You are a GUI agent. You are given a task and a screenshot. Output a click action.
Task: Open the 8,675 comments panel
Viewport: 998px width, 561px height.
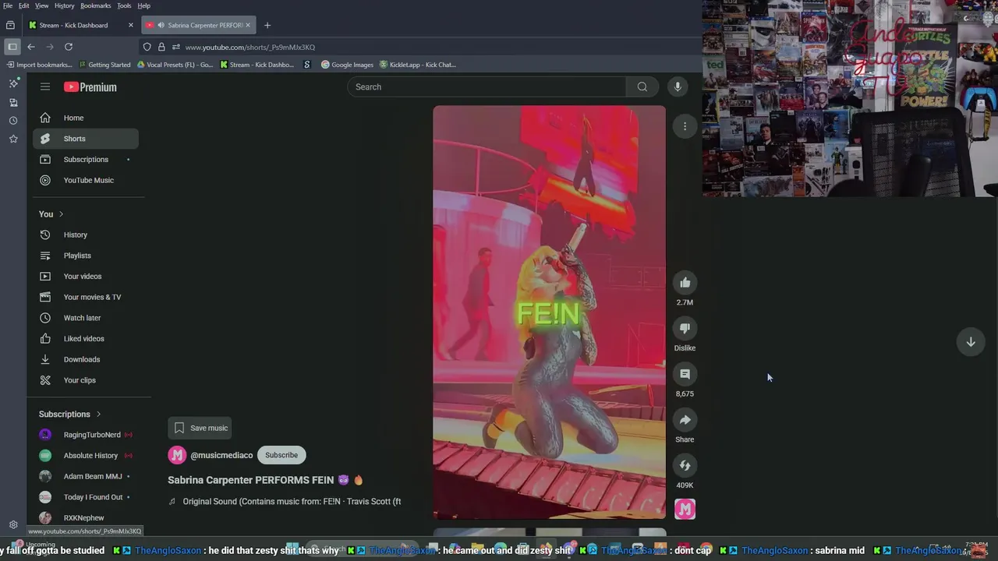(x=685, y=374)
